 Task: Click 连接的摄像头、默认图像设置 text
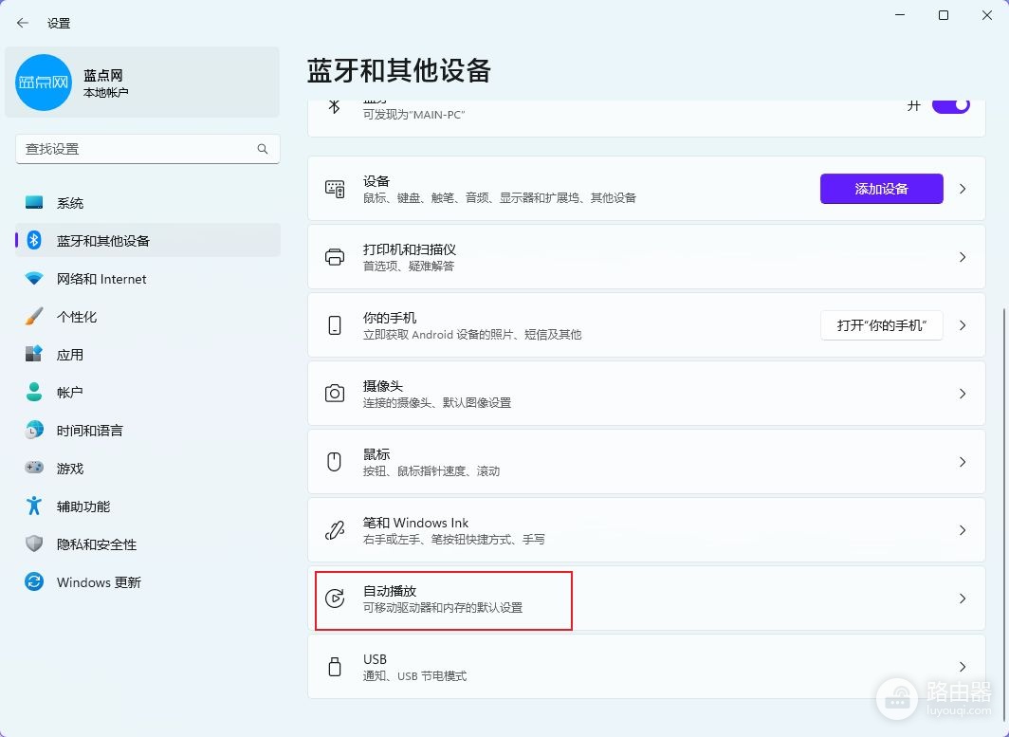click(x=437, y=402)
